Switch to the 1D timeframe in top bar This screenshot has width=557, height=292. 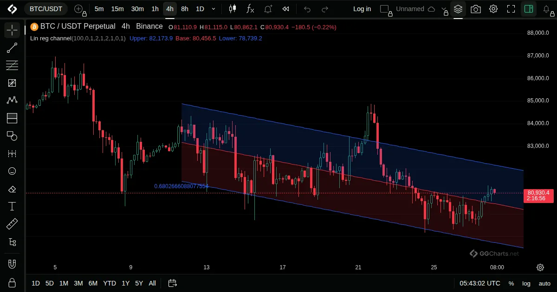[200, 9]
